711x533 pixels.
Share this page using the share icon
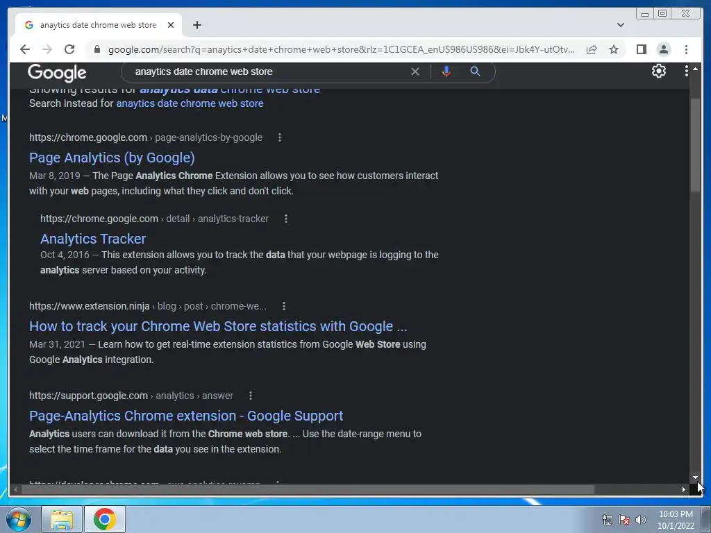(x=592, y=49)
